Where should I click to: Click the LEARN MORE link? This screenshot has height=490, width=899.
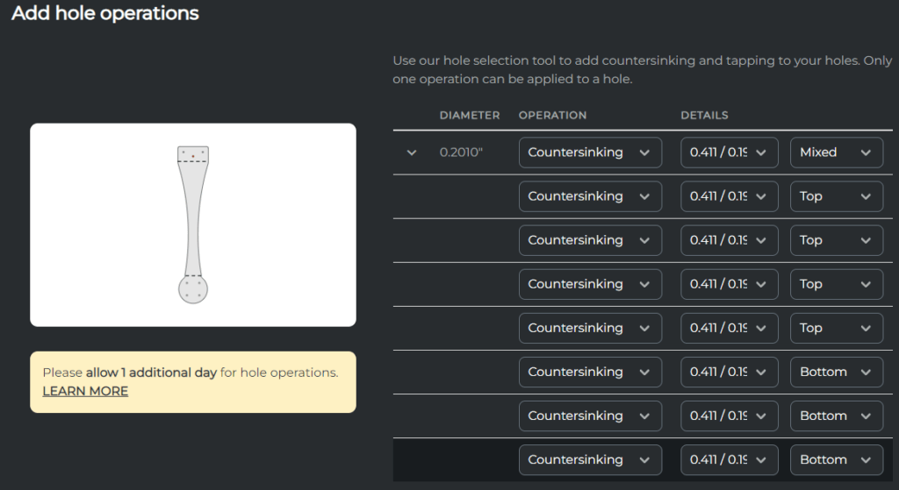click(85, 391)
